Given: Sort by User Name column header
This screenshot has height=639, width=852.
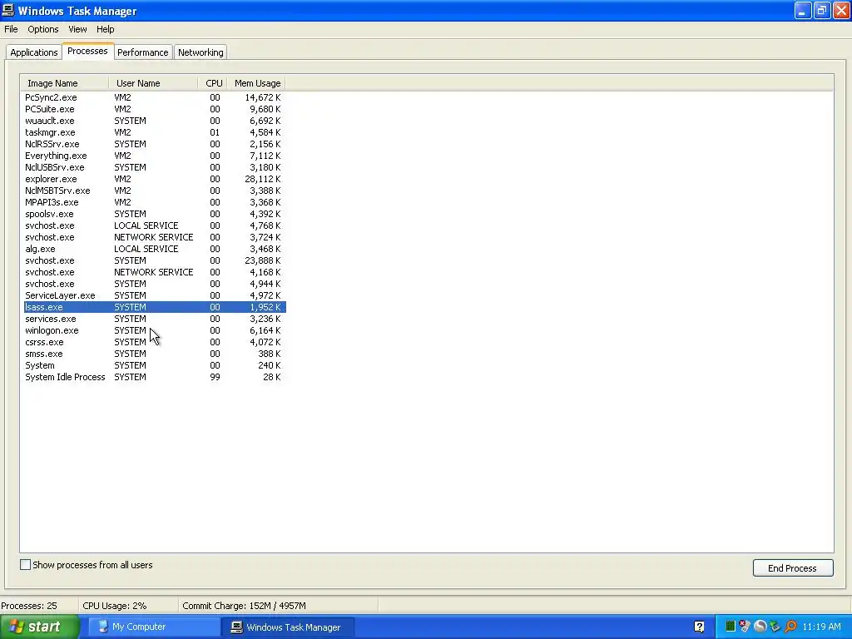Looking at the screenshot, I should [x=153, y=83].
